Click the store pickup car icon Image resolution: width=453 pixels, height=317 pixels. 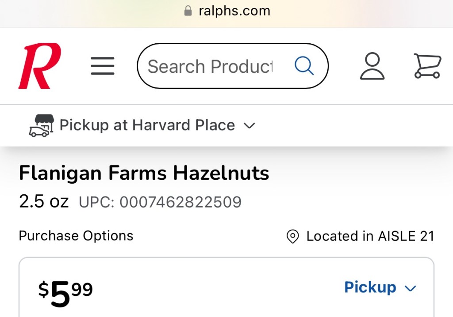tap(41, 126)
